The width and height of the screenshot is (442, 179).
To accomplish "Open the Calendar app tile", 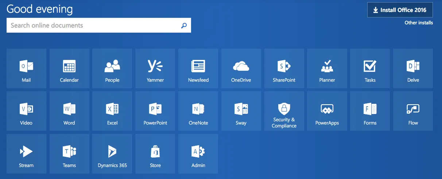I will (x=69, y=68).
